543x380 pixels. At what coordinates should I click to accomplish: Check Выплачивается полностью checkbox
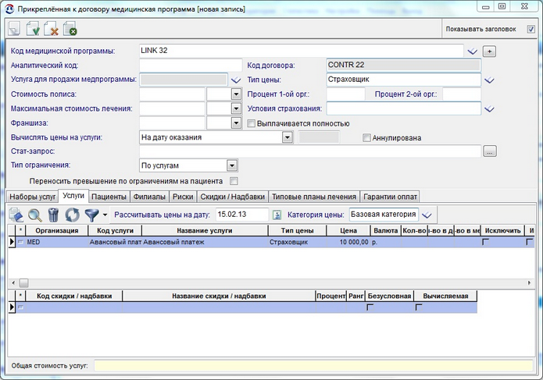pyautogui.click(x=251, y=123)
